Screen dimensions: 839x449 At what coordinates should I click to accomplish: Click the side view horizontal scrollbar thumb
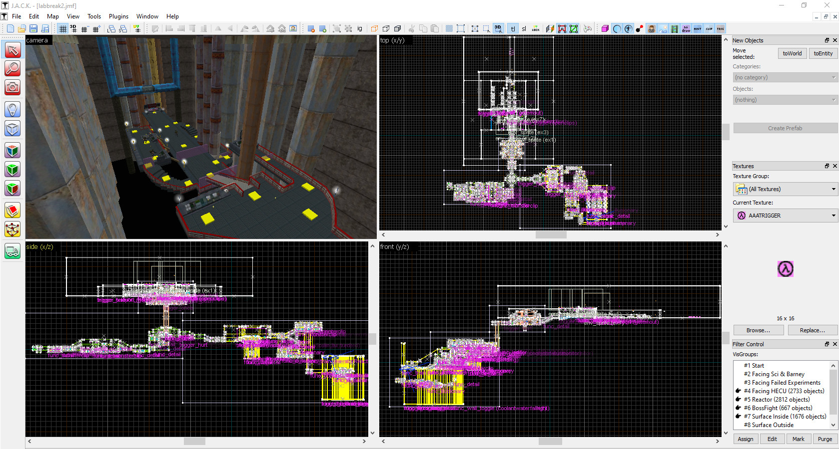194,441
